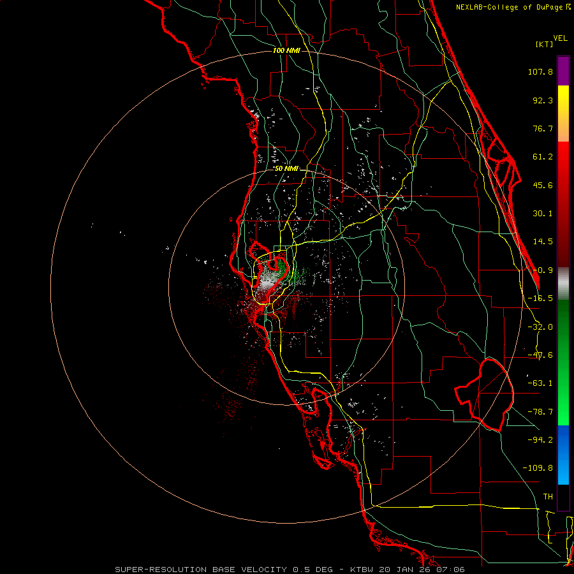Pick the purple segment of the velocity scale
The width and height of the screenshot is (574, 574).
[x=563, y=71]
